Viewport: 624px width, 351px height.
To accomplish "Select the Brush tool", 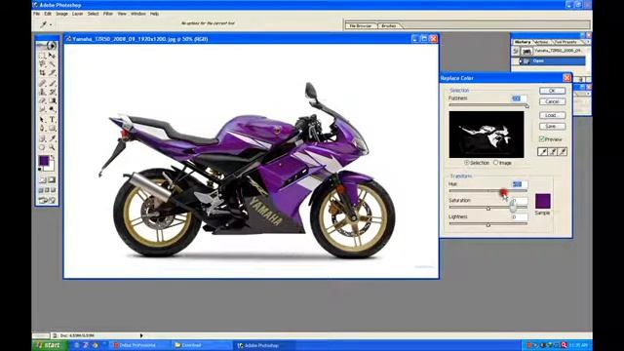I will click(52, 83).
